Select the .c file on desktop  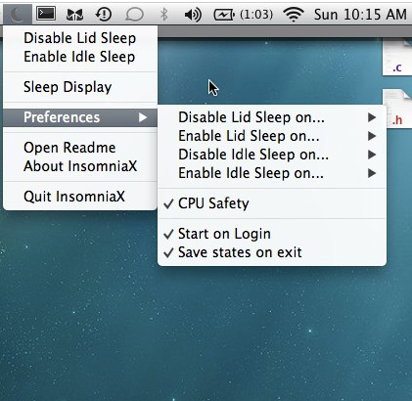coord(397,57)
